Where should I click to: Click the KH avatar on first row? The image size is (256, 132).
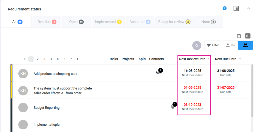[23, 74]
